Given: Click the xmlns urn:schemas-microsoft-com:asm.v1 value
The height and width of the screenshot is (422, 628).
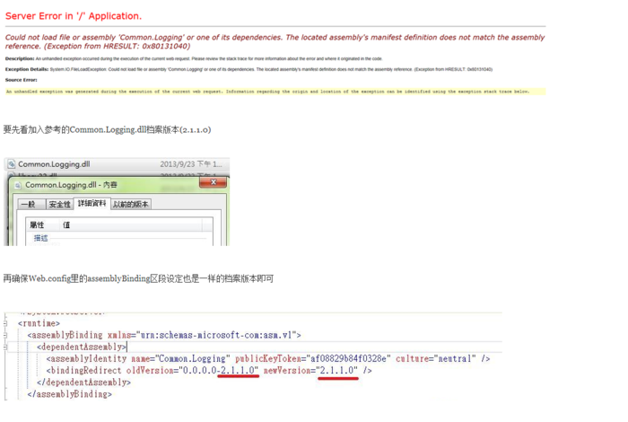Looking at the screenshot, I should point(216,335).
